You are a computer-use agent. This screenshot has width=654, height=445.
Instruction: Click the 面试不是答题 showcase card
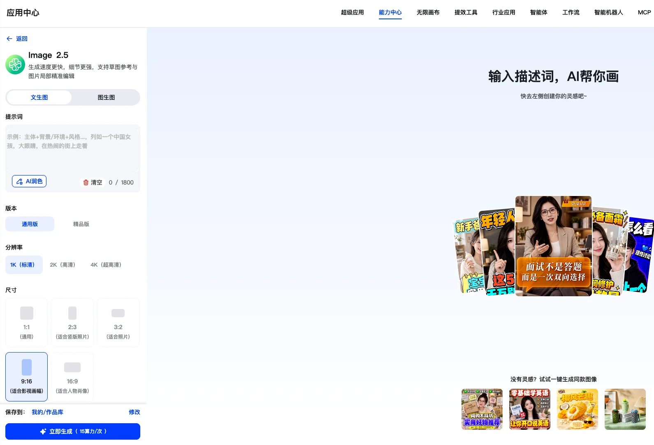(x=554, y=246)
